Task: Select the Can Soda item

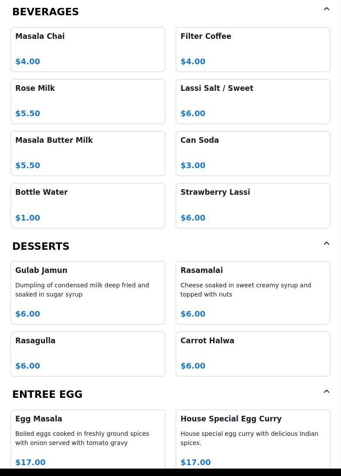Action: pos(253,153)
